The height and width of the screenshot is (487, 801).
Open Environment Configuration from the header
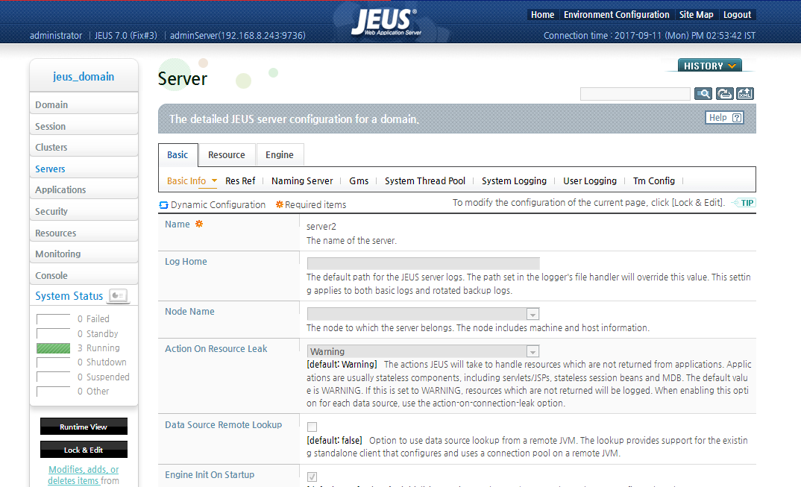(617, 15)
